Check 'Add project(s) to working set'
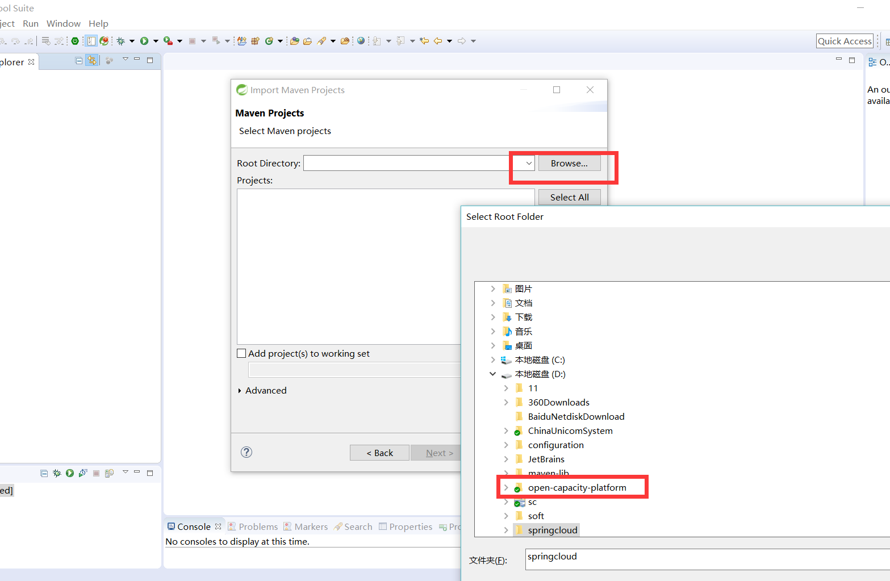 pyautogui.click(x=241, y=353)
